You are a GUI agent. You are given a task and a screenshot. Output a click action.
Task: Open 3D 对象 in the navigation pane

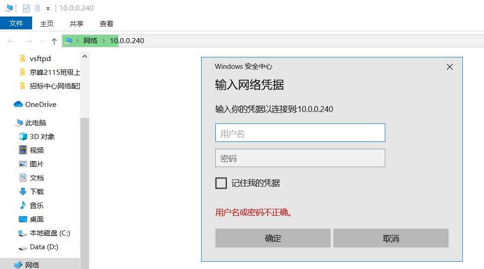(x=42, y=136)
